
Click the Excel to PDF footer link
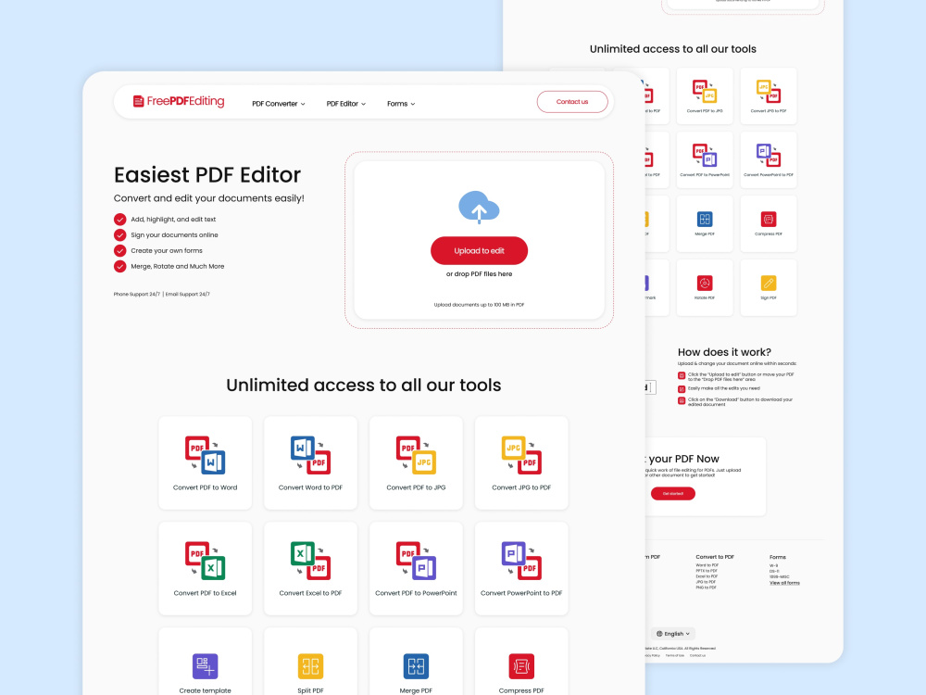[x=707, y=576]
